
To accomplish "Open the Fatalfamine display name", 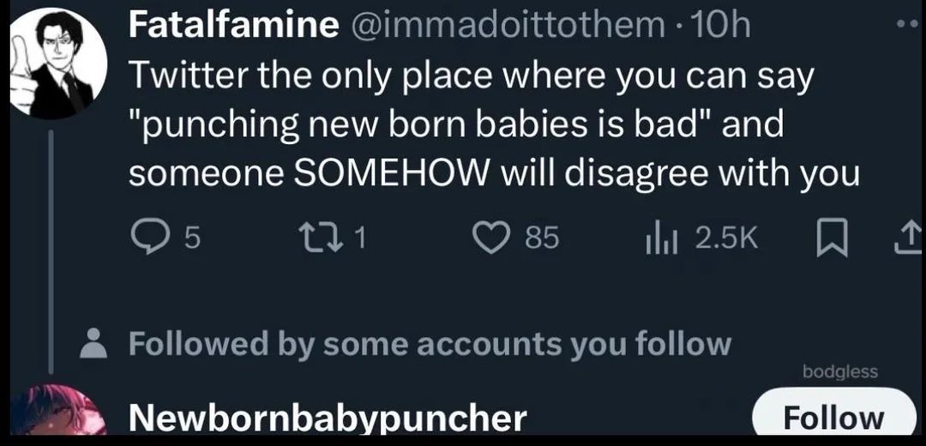I will (233, 26).
